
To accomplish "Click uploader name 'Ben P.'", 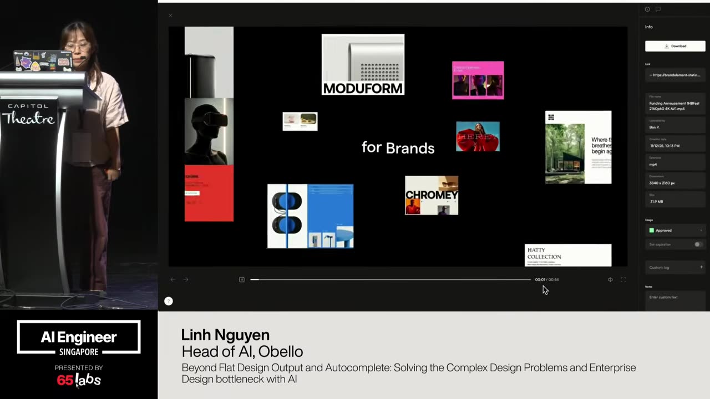I will tap(655, 127).
